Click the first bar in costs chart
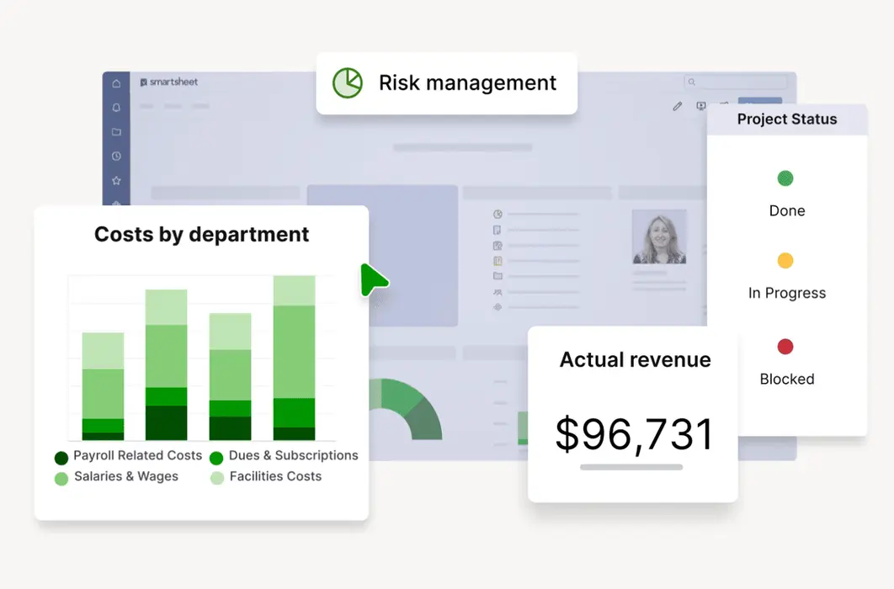894x589 pixels. point(104,386)
